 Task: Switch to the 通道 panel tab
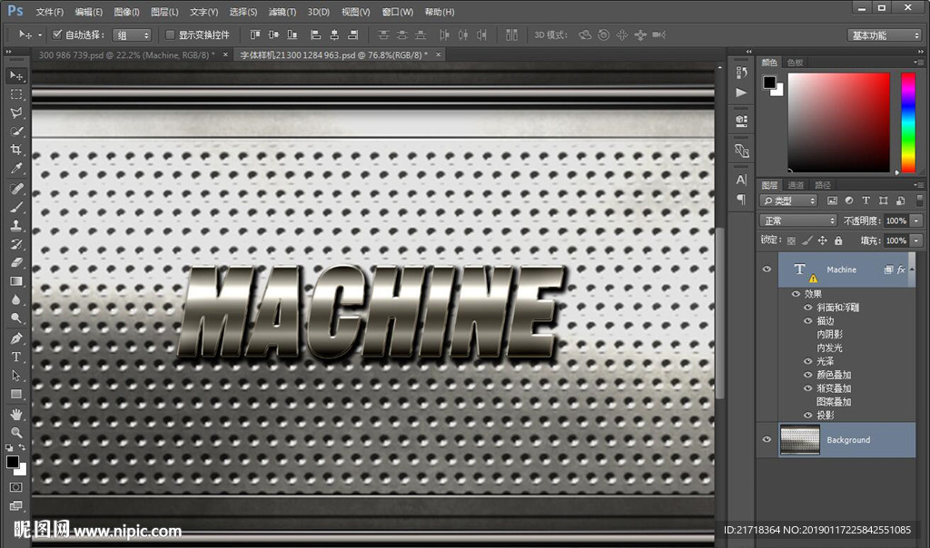pos(796,185)
